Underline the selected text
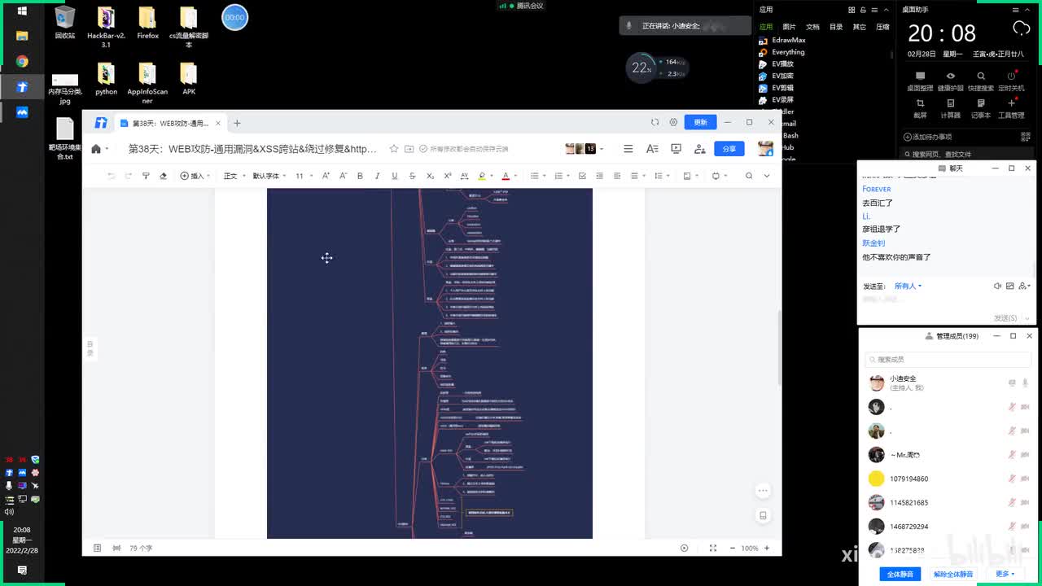Viewport: 1042px width, 586px height. [x=395, y=176]
